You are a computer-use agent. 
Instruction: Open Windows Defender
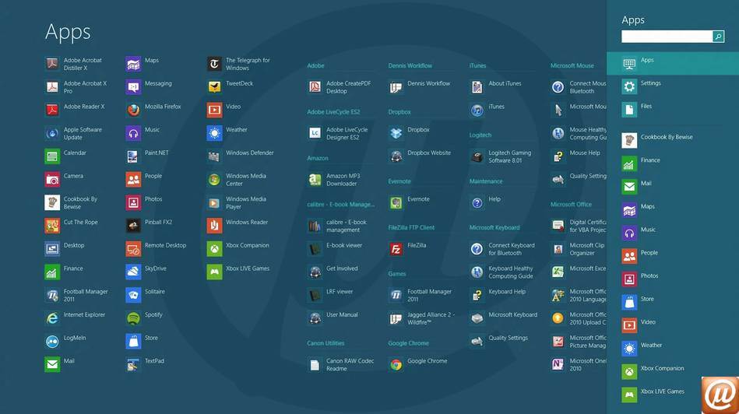coord(241,156)
